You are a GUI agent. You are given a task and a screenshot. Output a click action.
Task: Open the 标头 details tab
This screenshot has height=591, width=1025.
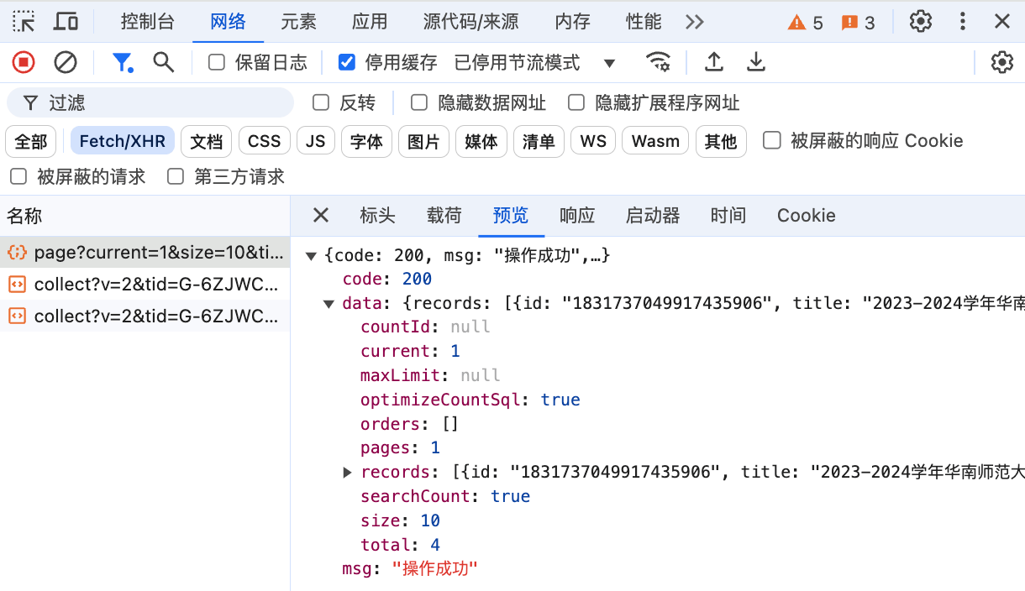tap(377, 216)
